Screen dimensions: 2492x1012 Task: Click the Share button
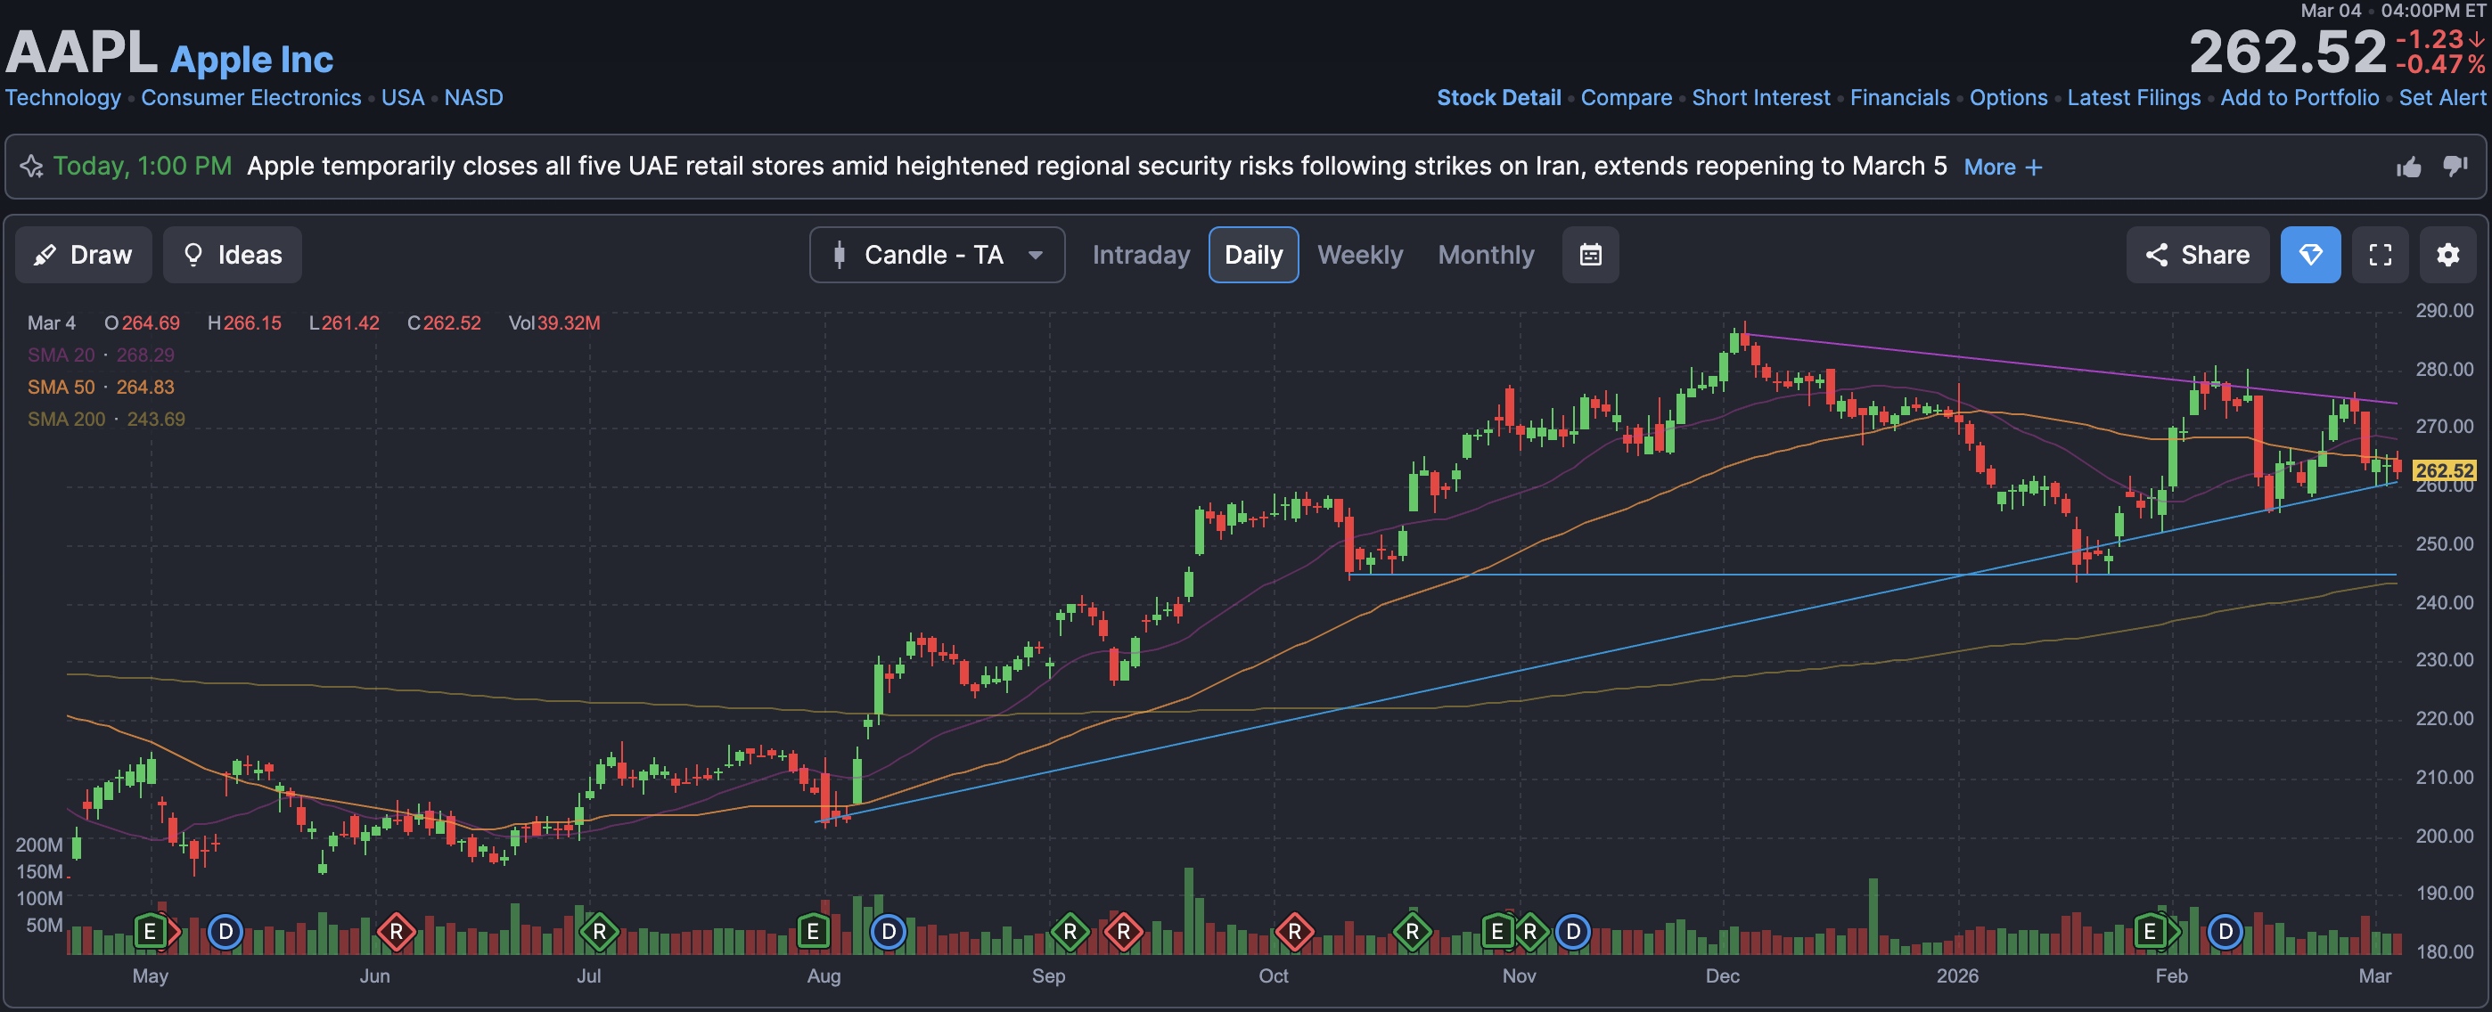pyautogui.click(x=2196, y=255)
